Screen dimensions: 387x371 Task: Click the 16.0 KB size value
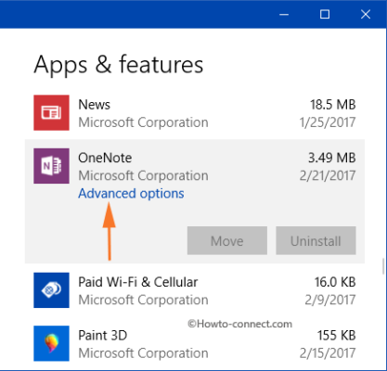[x=335, y=282]
